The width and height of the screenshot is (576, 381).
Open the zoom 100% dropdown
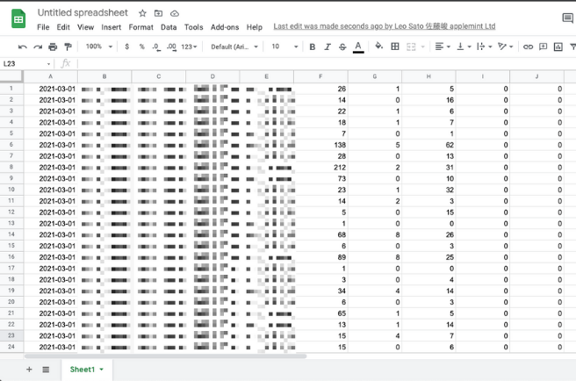click(99, 47)
